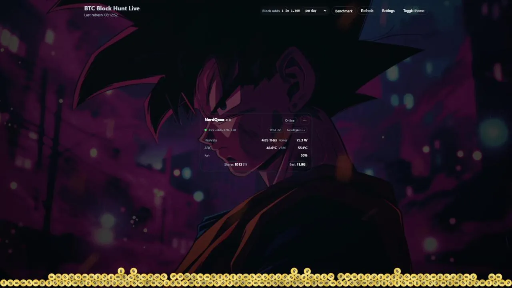Open Settings
The height and width of the screenshot is (288, 512).
pyautogui.click(x=388, y=11)
